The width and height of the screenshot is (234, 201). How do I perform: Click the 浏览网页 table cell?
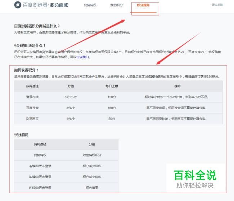[32, 119]
